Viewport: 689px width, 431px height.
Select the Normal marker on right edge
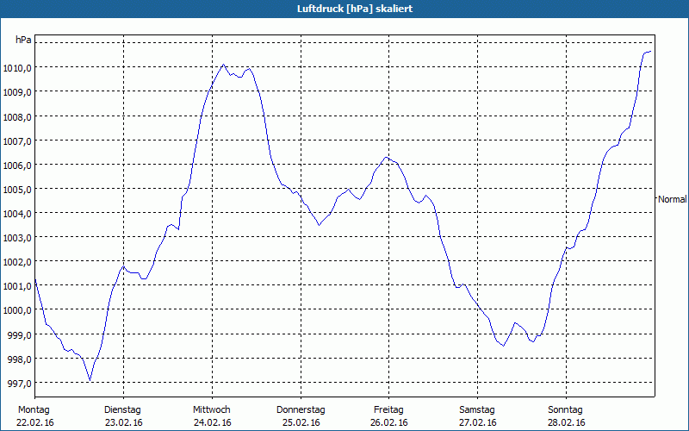click(x=673, y=199)
